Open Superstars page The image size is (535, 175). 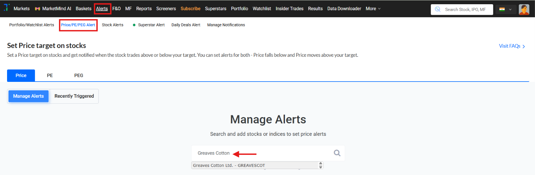[215, 9]
